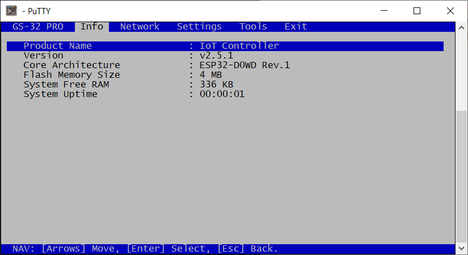Select the Flash Memory Size label
The width and height of the screenshot is (468, 255).
71,75
